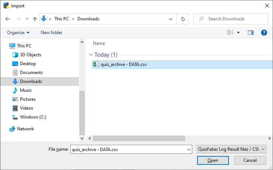Open the file type filter dropdown
The height and width of the screenshot is (170, 273).
tap(231, 149)
